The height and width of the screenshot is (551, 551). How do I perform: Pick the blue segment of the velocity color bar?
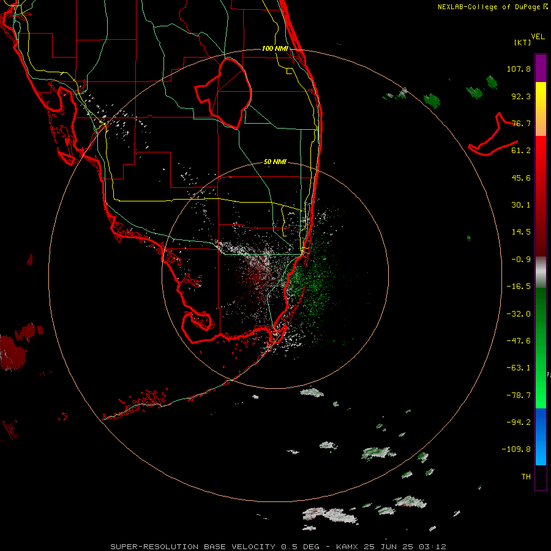541,437
